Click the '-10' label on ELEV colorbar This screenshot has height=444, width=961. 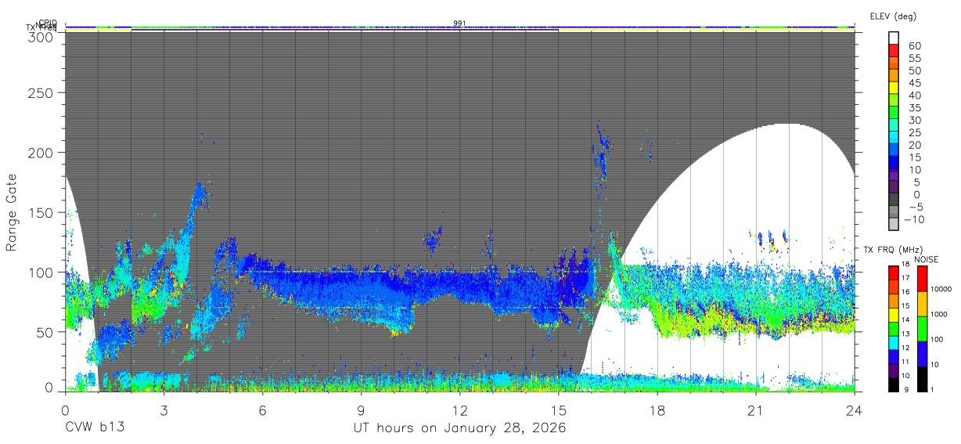coord(914,219)
